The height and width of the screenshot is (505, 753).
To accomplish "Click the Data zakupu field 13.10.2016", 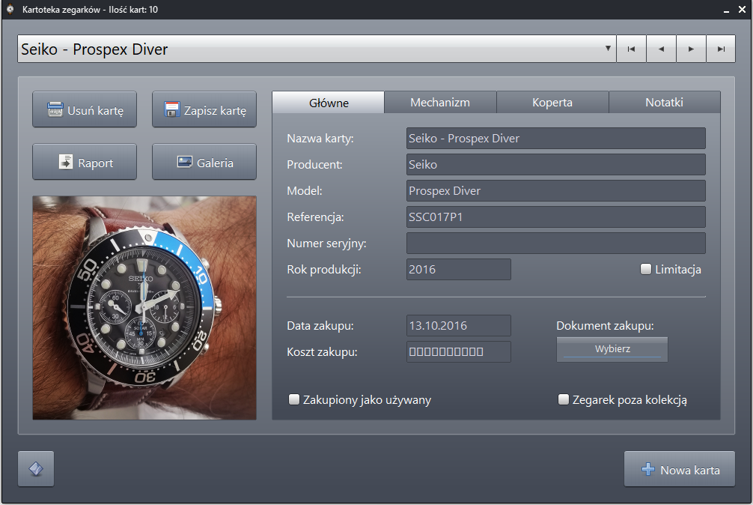I will click(x=458, y=326).
